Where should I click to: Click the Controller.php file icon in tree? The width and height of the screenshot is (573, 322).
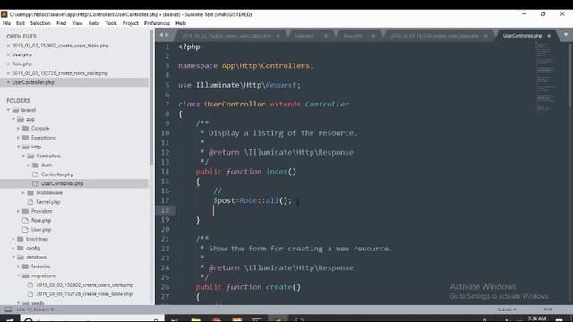coord(36,174)
